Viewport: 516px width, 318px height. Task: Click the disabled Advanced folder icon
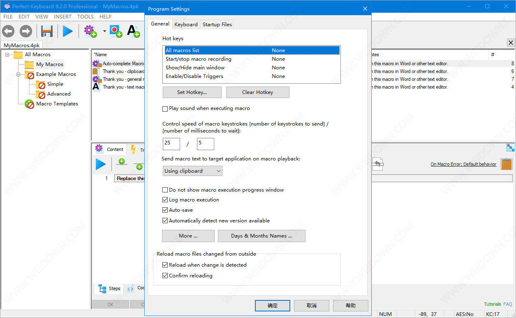(40, 94)
